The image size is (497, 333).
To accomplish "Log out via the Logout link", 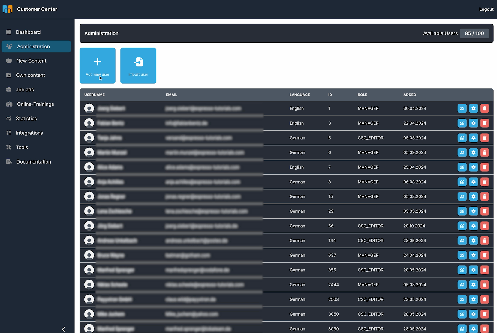I will (x=486, y=9).
